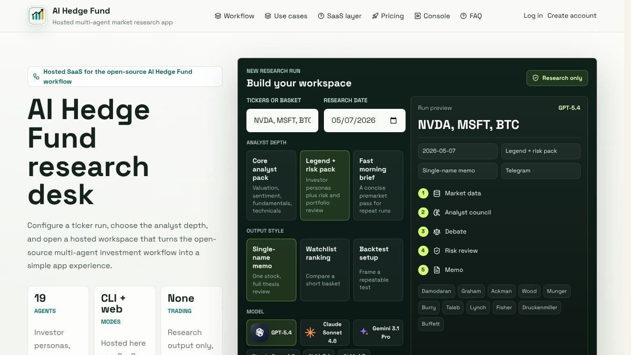Click the None Trading stat card
The image size is (631, 355).
pos(191,320)
